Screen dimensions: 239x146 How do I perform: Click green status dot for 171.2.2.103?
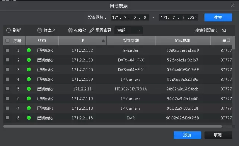point(29,60)
